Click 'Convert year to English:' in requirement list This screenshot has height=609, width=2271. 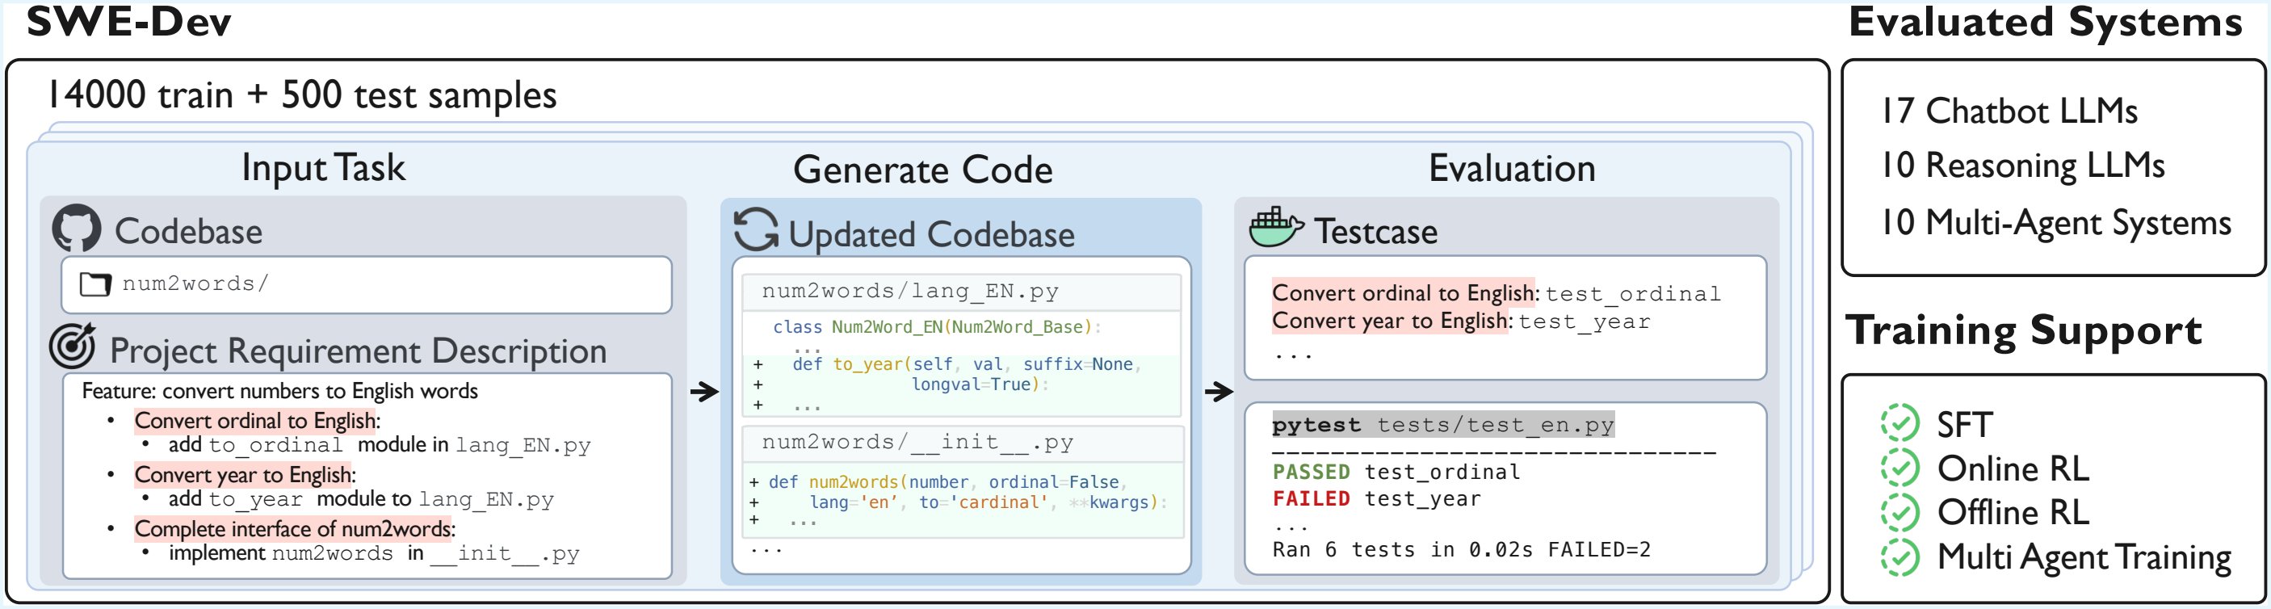(244, 474)
